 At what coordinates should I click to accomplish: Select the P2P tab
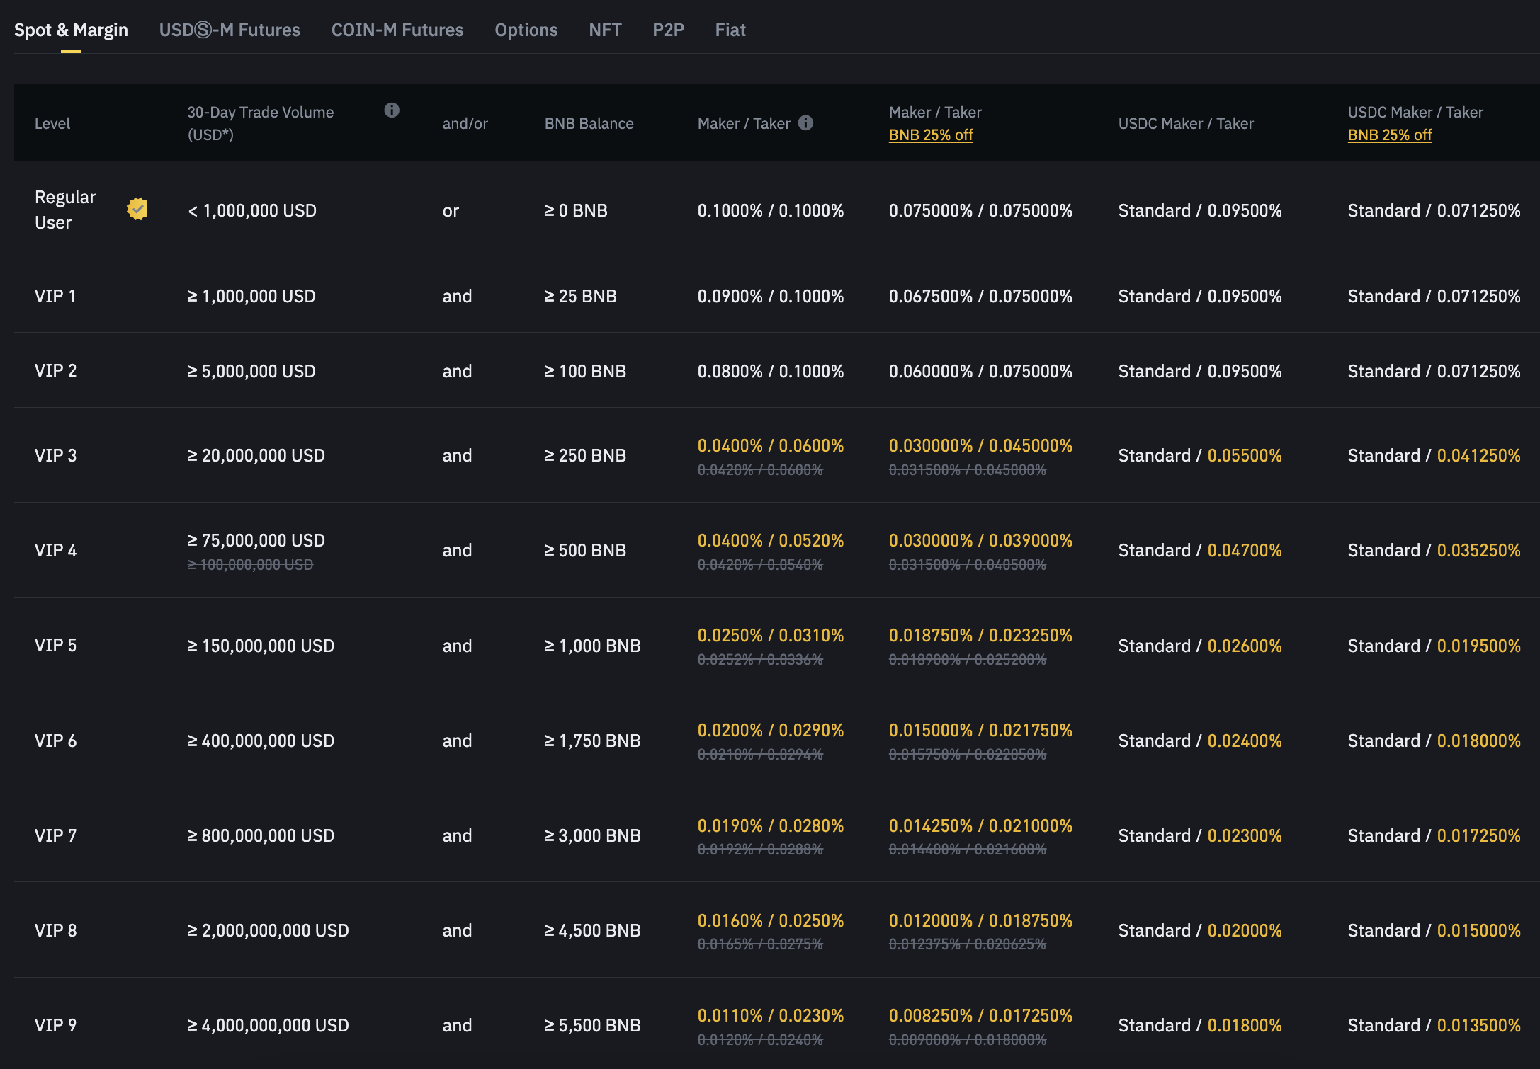[x=668, y=30]
